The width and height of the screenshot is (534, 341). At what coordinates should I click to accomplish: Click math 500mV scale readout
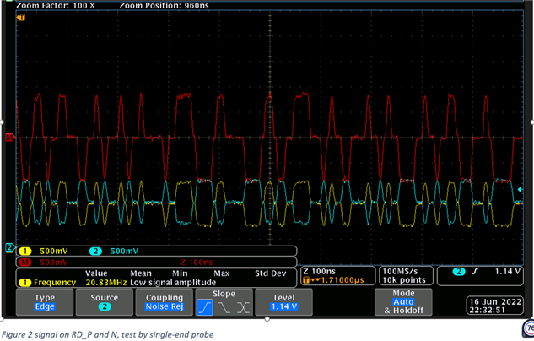coord(54,263)
